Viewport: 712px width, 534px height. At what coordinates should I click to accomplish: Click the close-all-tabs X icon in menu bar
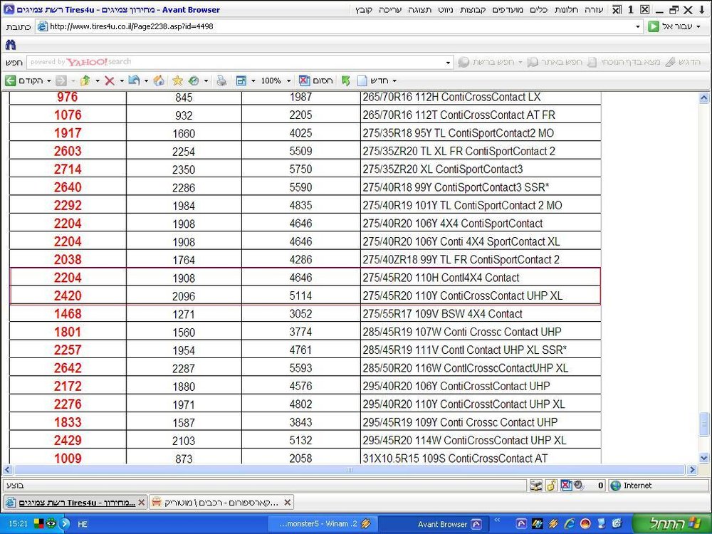[x=617, y=9]
